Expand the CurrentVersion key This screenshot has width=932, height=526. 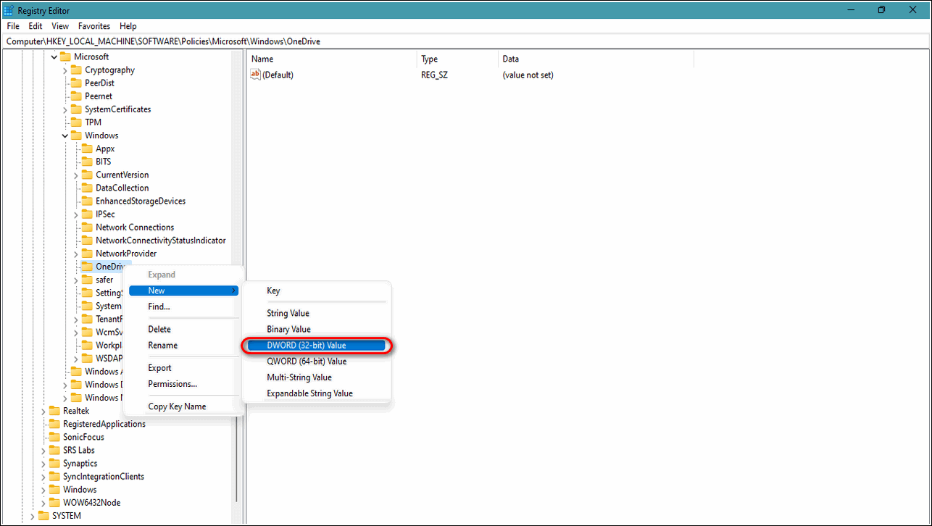(76, 175)
